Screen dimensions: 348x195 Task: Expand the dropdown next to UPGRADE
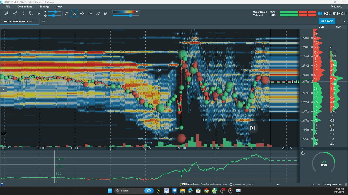pos(344,21)
